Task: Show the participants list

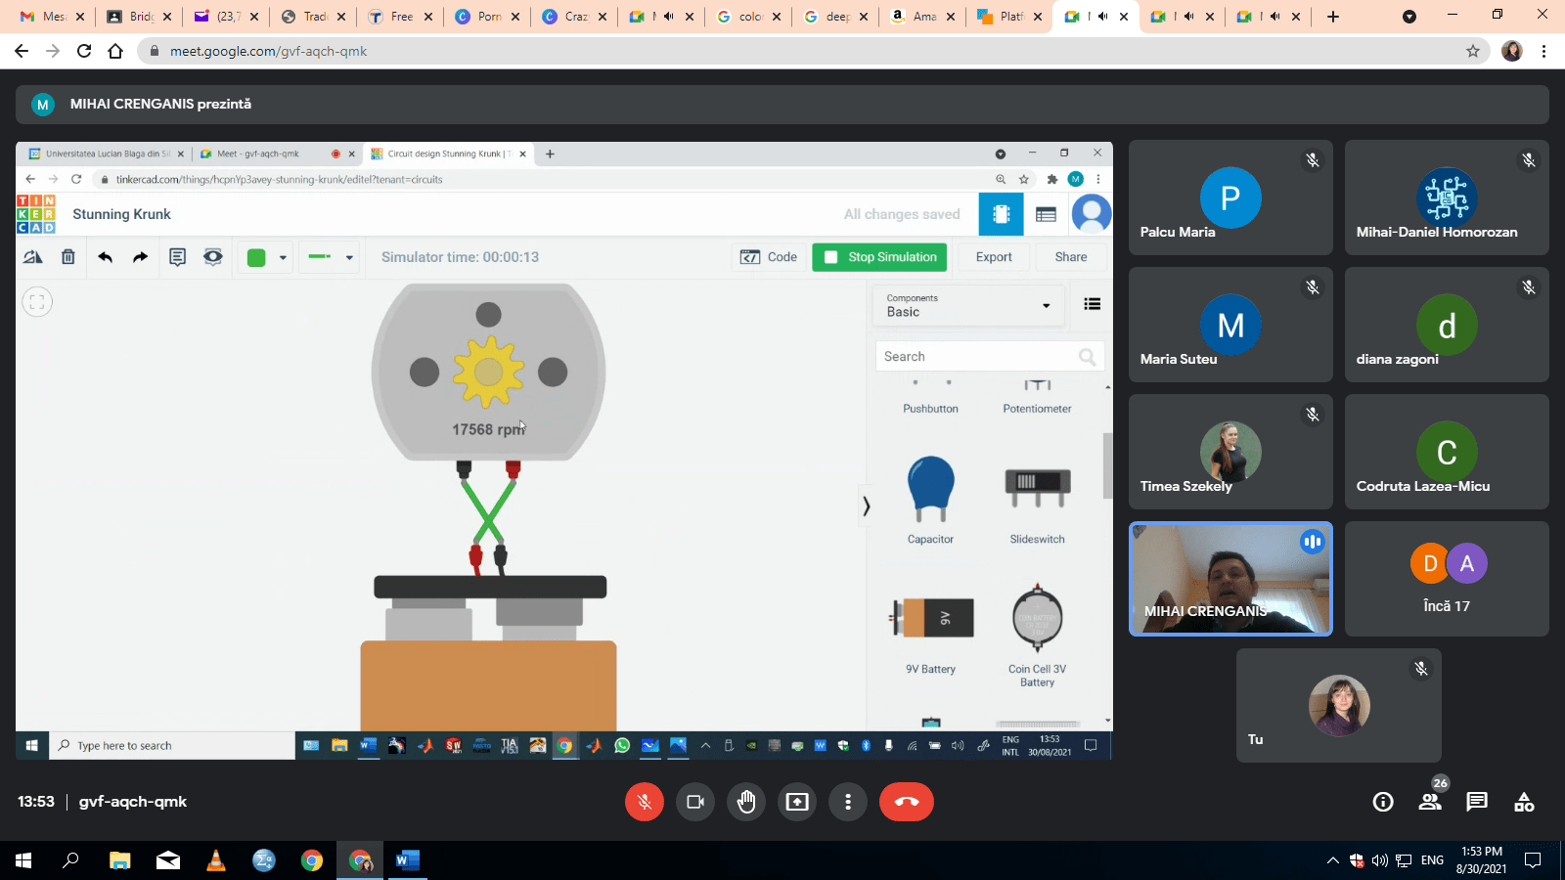Action: click(x=1430, y=802)
